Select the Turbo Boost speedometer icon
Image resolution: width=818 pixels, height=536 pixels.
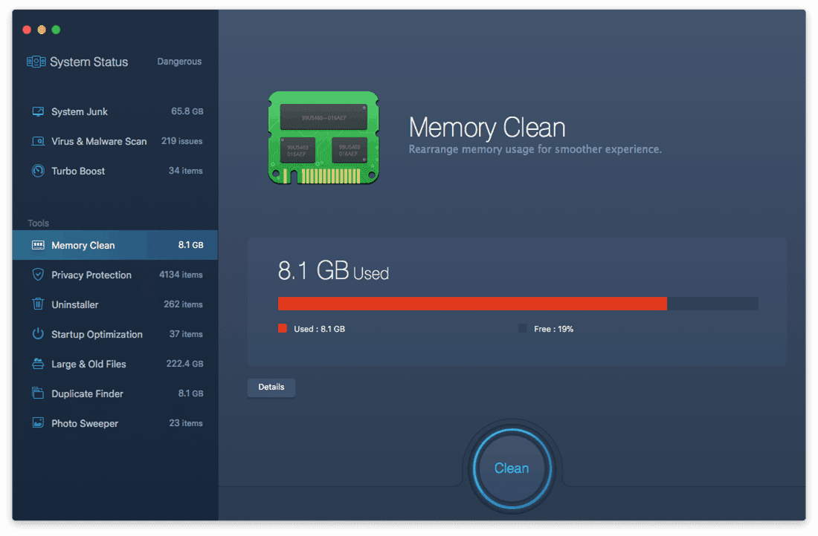(38, 171)
